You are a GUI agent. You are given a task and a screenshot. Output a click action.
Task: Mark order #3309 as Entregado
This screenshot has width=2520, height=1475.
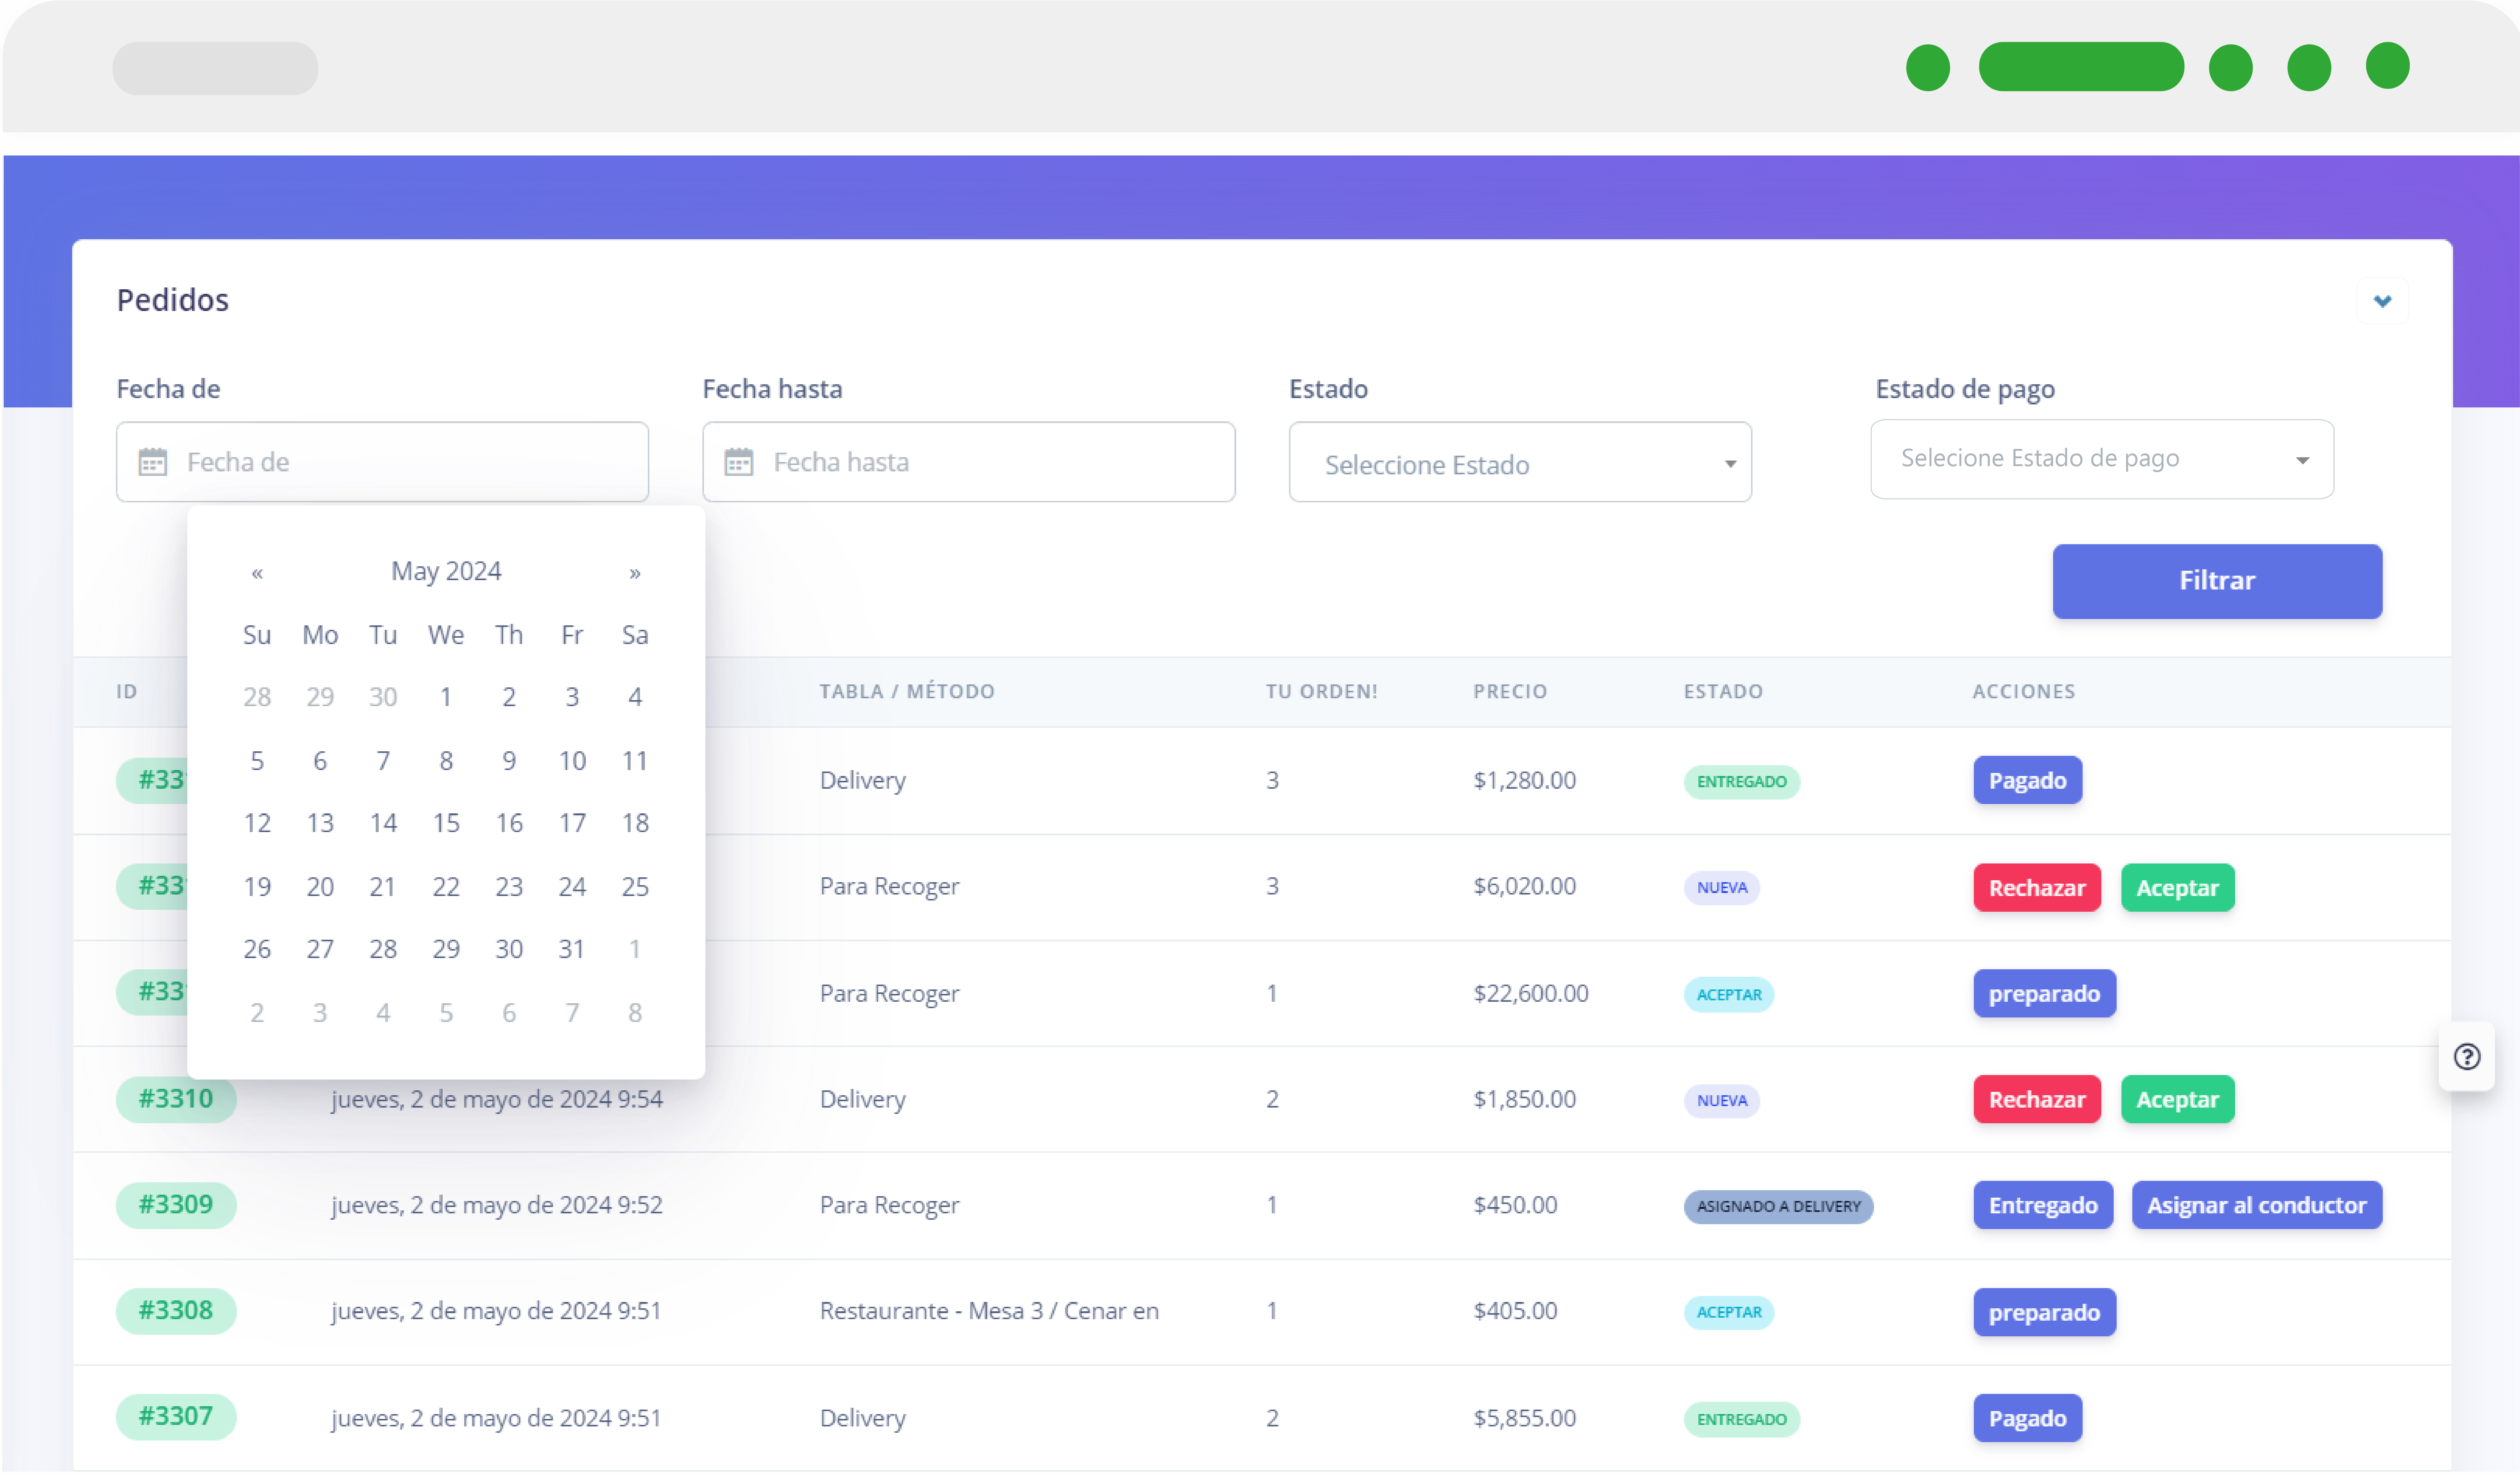coord(2043,1206)
